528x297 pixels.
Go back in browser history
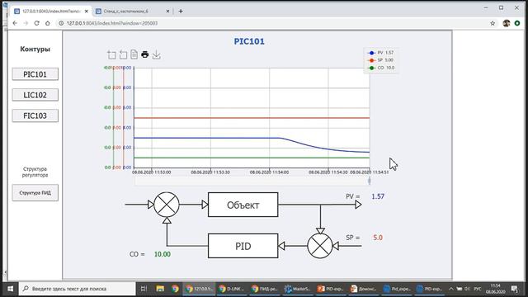(15, 23)
